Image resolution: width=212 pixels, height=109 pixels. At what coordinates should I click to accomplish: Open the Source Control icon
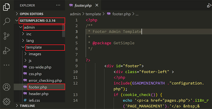coord(7,36)
